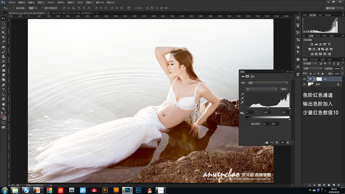Select the Eraser tool
Viewport: 345px width, 194px height.
tap(3, 66)
